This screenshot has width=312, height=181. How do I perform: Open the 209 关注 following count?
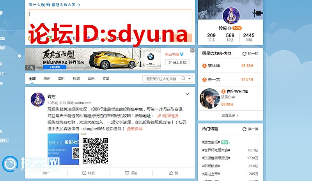click(x=211, y=37)
